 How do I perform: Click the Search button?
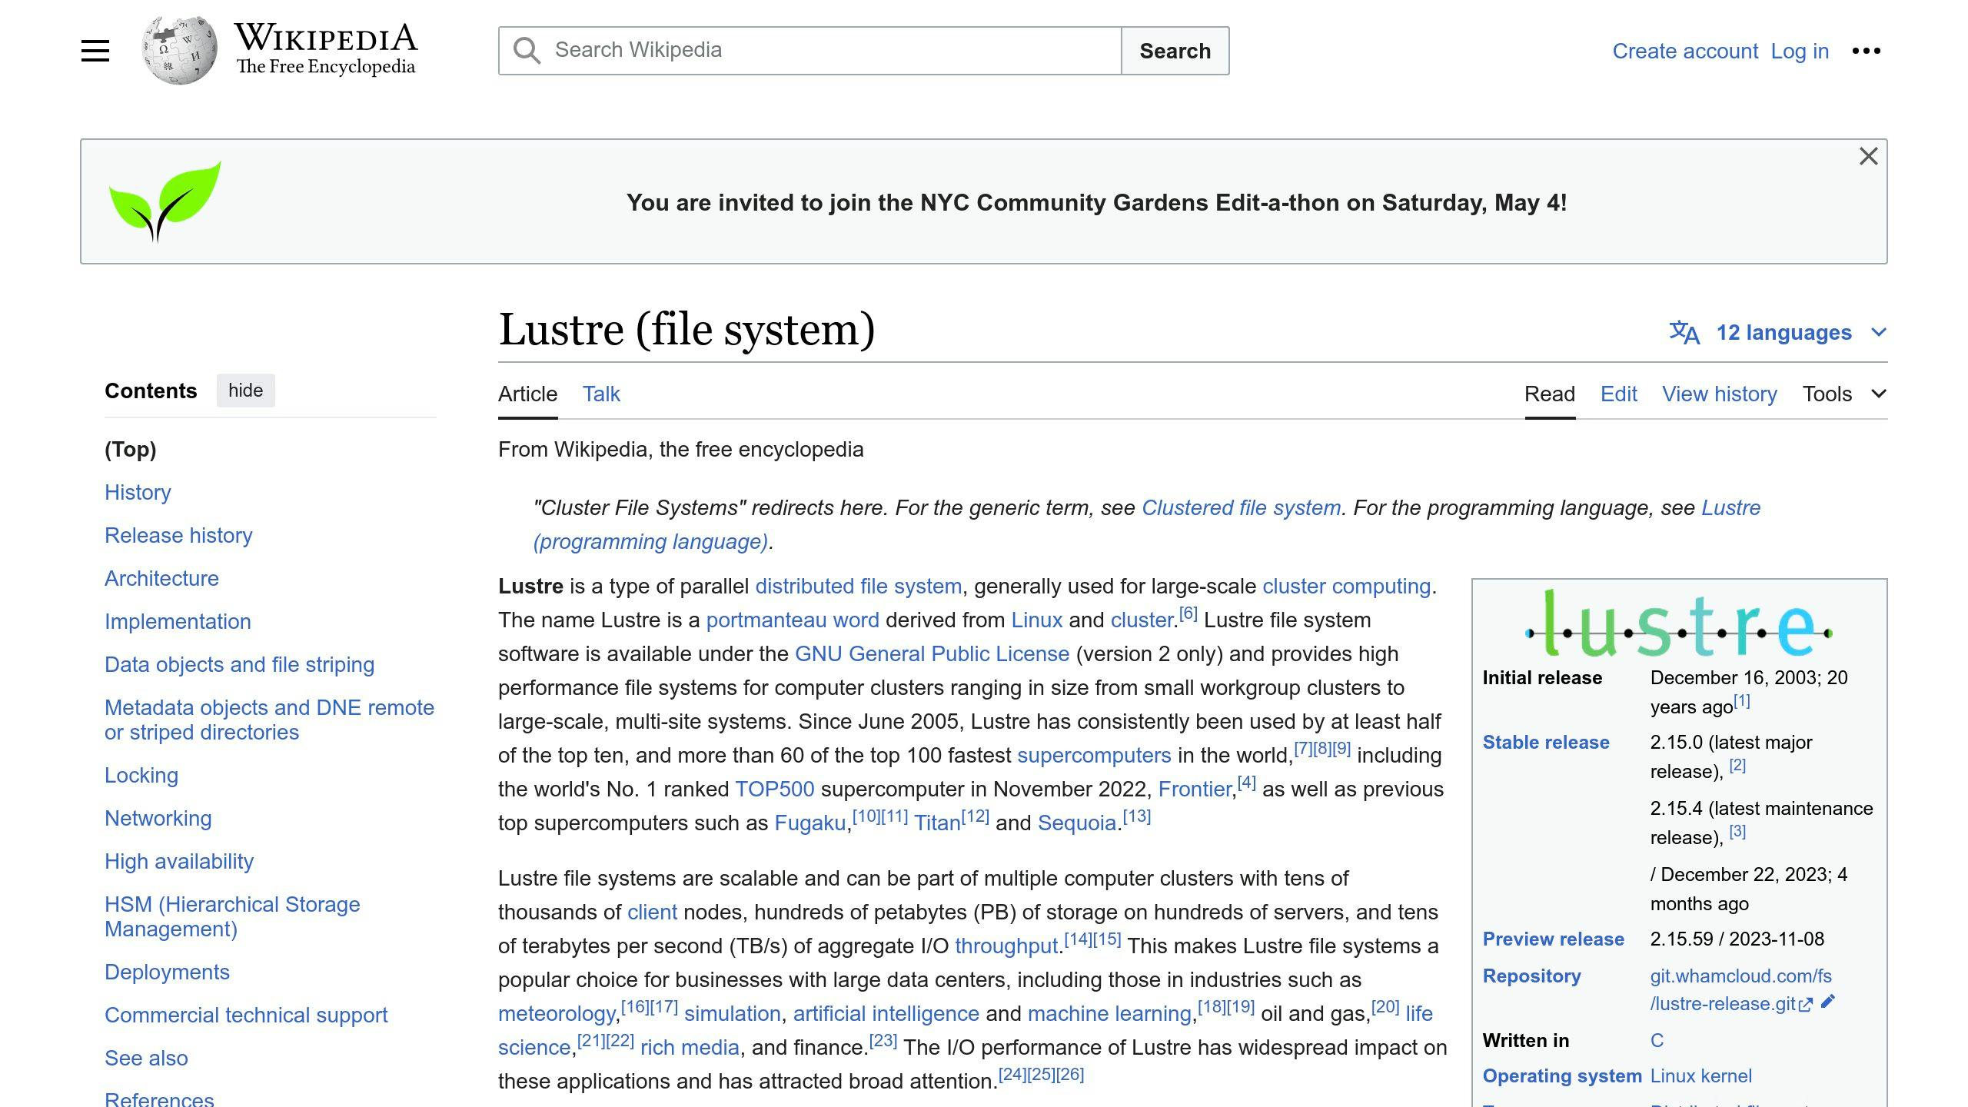[1175, 51]
